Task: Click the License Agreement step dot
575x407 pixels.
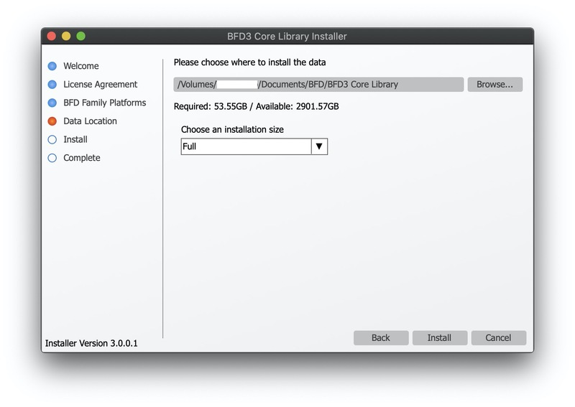Action: (x=52, y=84)
